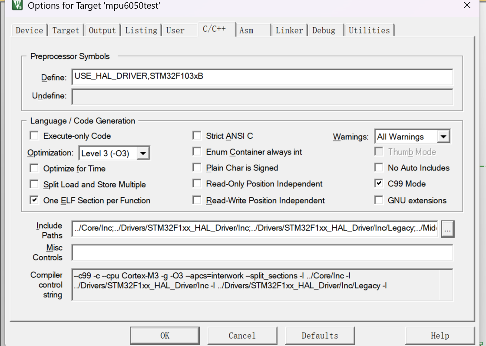
Task: Toggle Enum Container always int
Action: click(x=197, y=152)
